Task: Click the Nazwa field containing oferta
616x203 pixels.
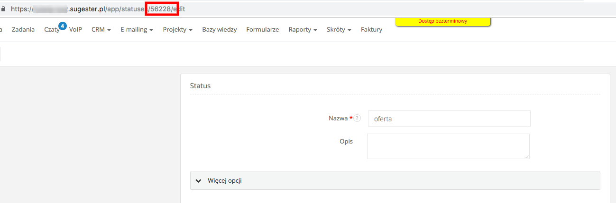Action: click(x=449, y=119)
